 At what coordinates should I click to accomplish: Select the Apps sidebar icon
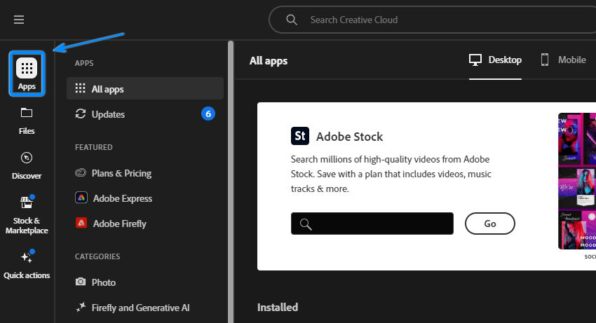point(27,74)
